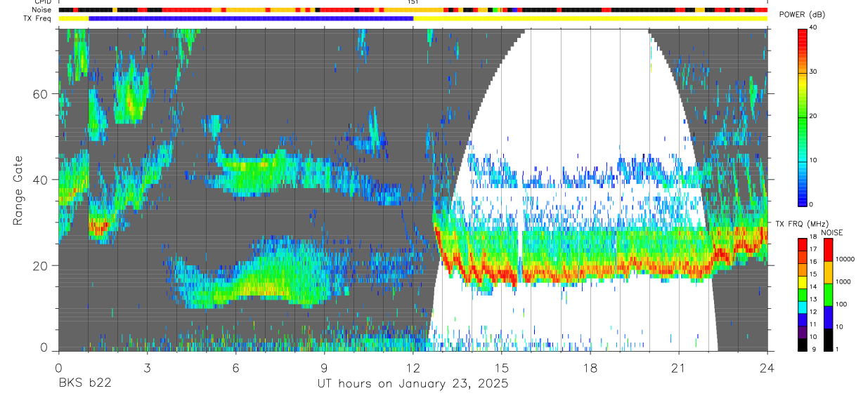Click the 24 tick on UT hours axis
Image resolution: width=863 pixels, height=398 pixels.
(767, 367)
